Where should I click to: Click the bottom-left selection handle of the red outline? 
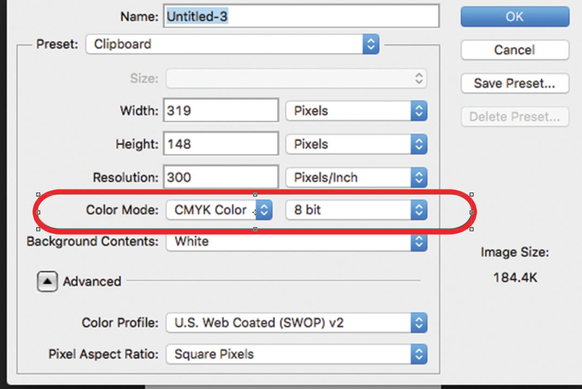(x=38, y=229)
